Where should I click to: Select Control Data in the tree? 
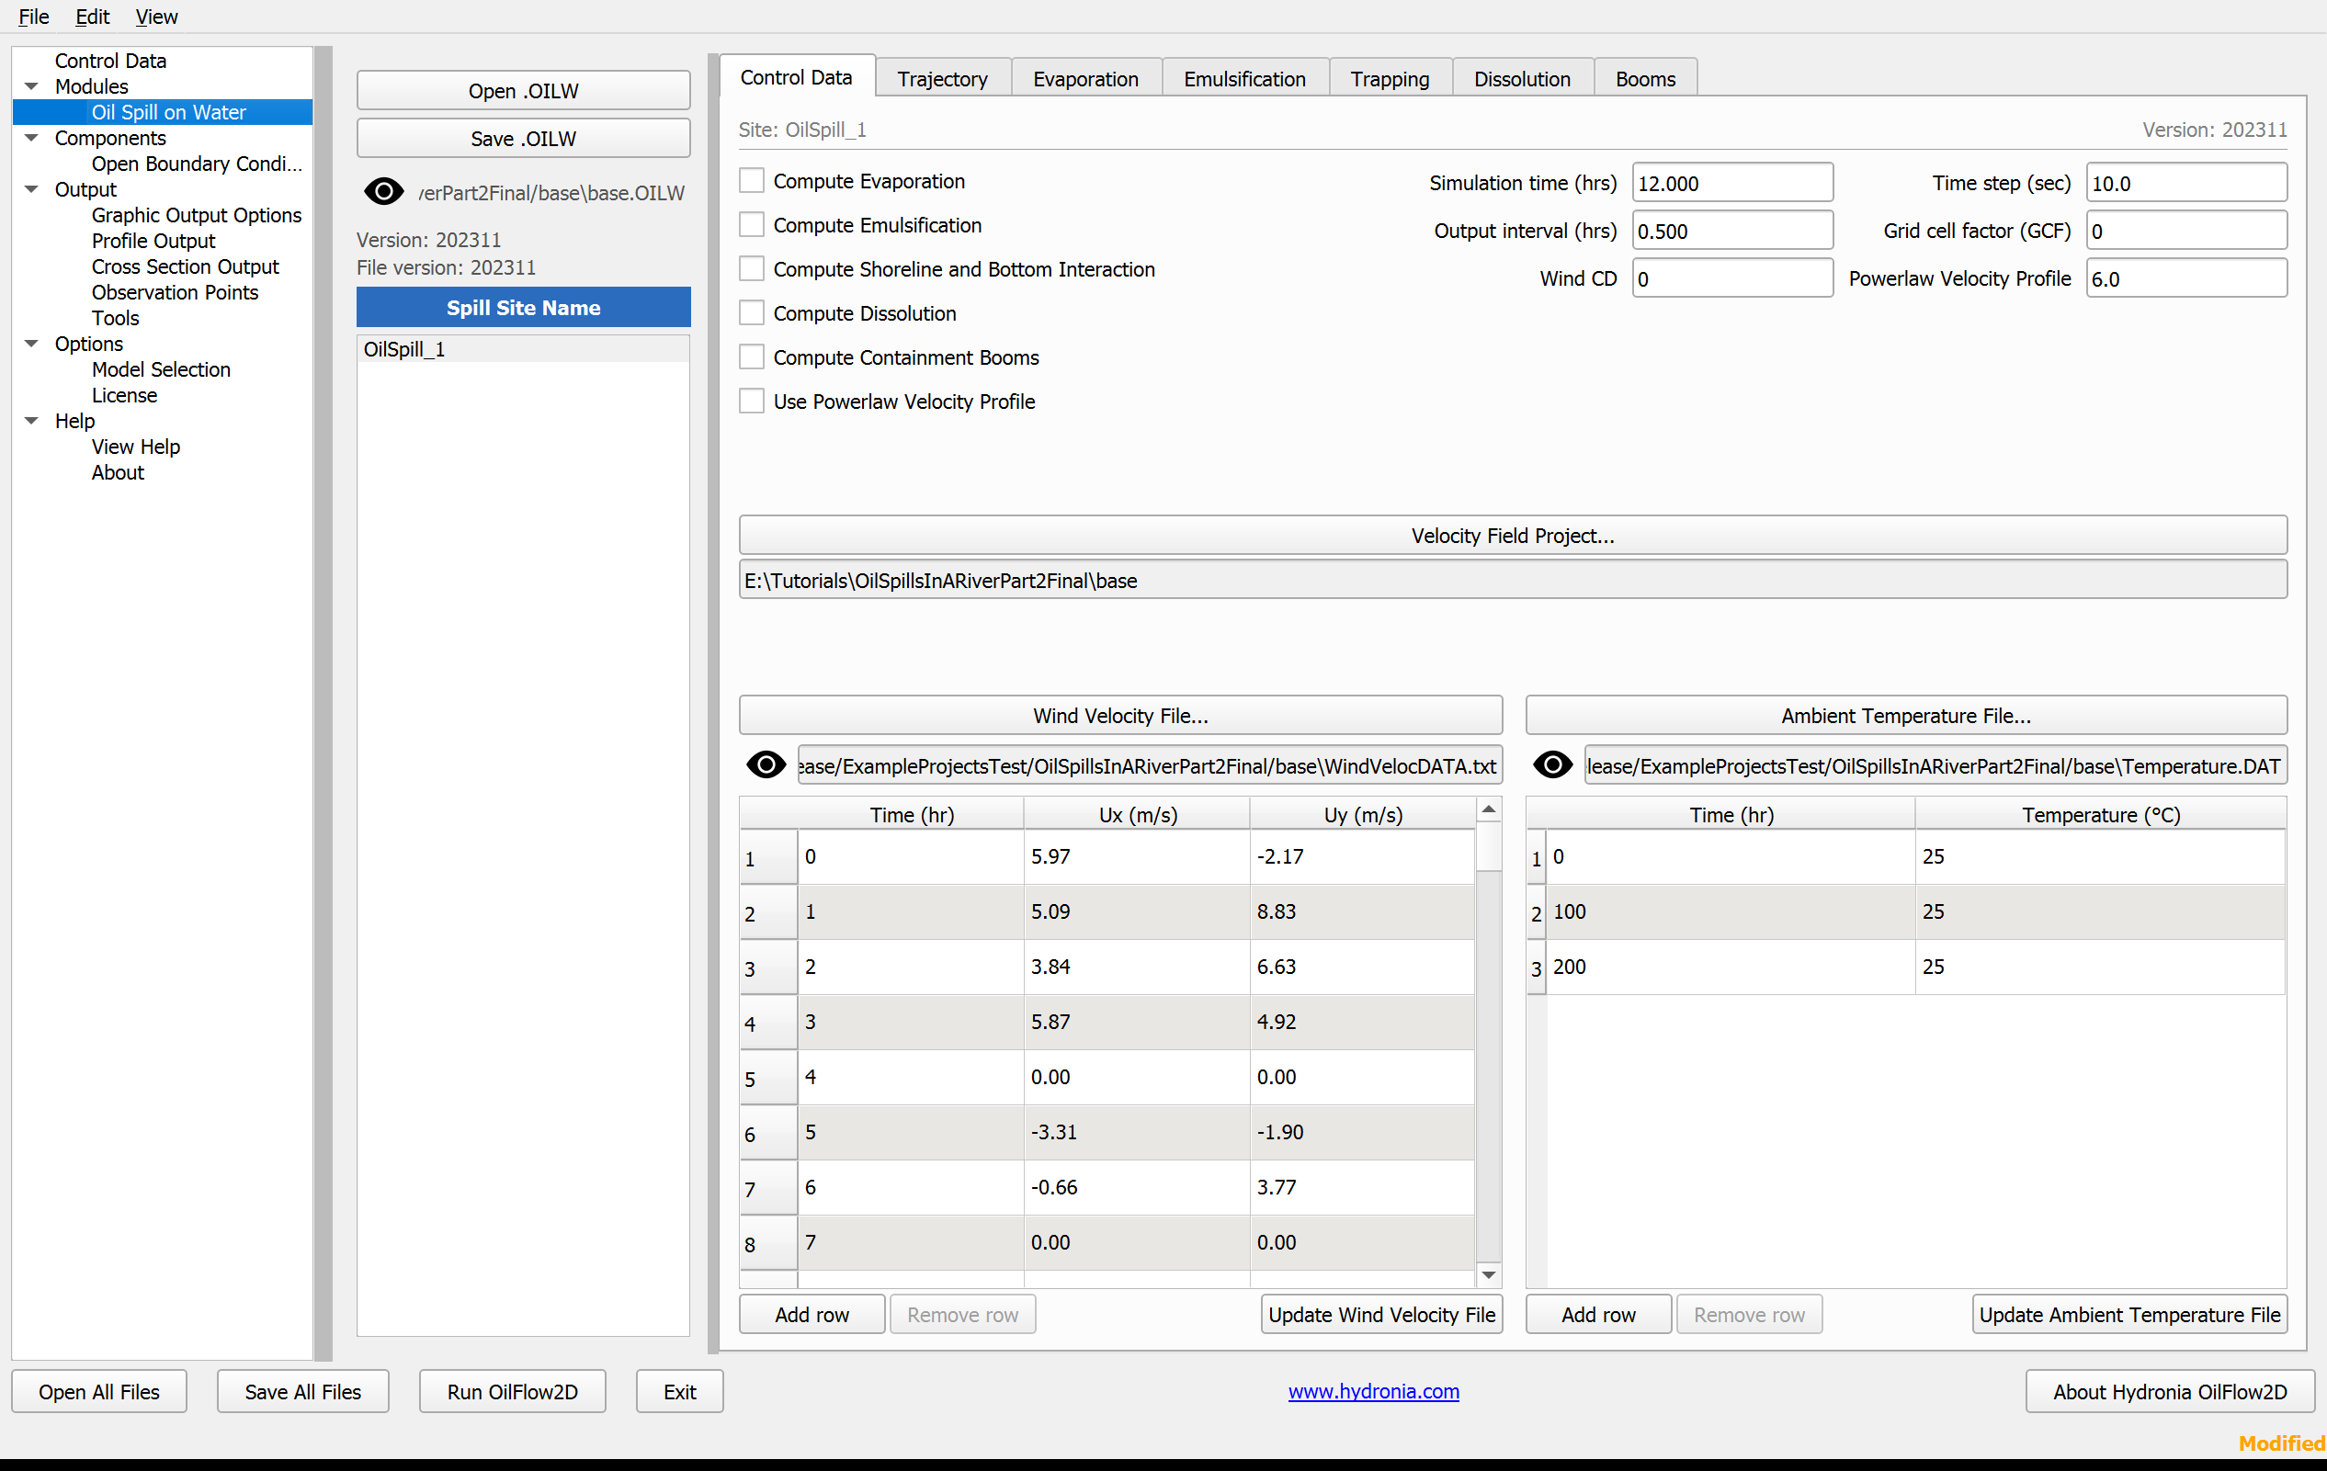point(110,61)
